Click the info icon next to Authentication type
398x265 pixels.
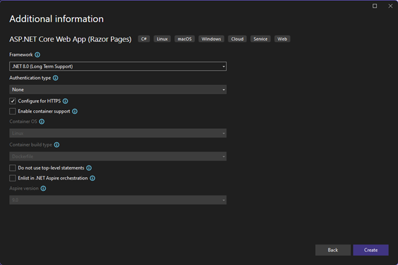coord(55,78)
